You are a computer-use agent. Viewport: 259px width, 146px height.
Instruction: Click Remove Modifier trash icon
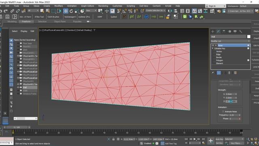pos(229,73)
